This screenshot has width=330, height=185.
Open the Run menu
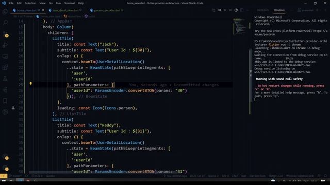(58, 3)
